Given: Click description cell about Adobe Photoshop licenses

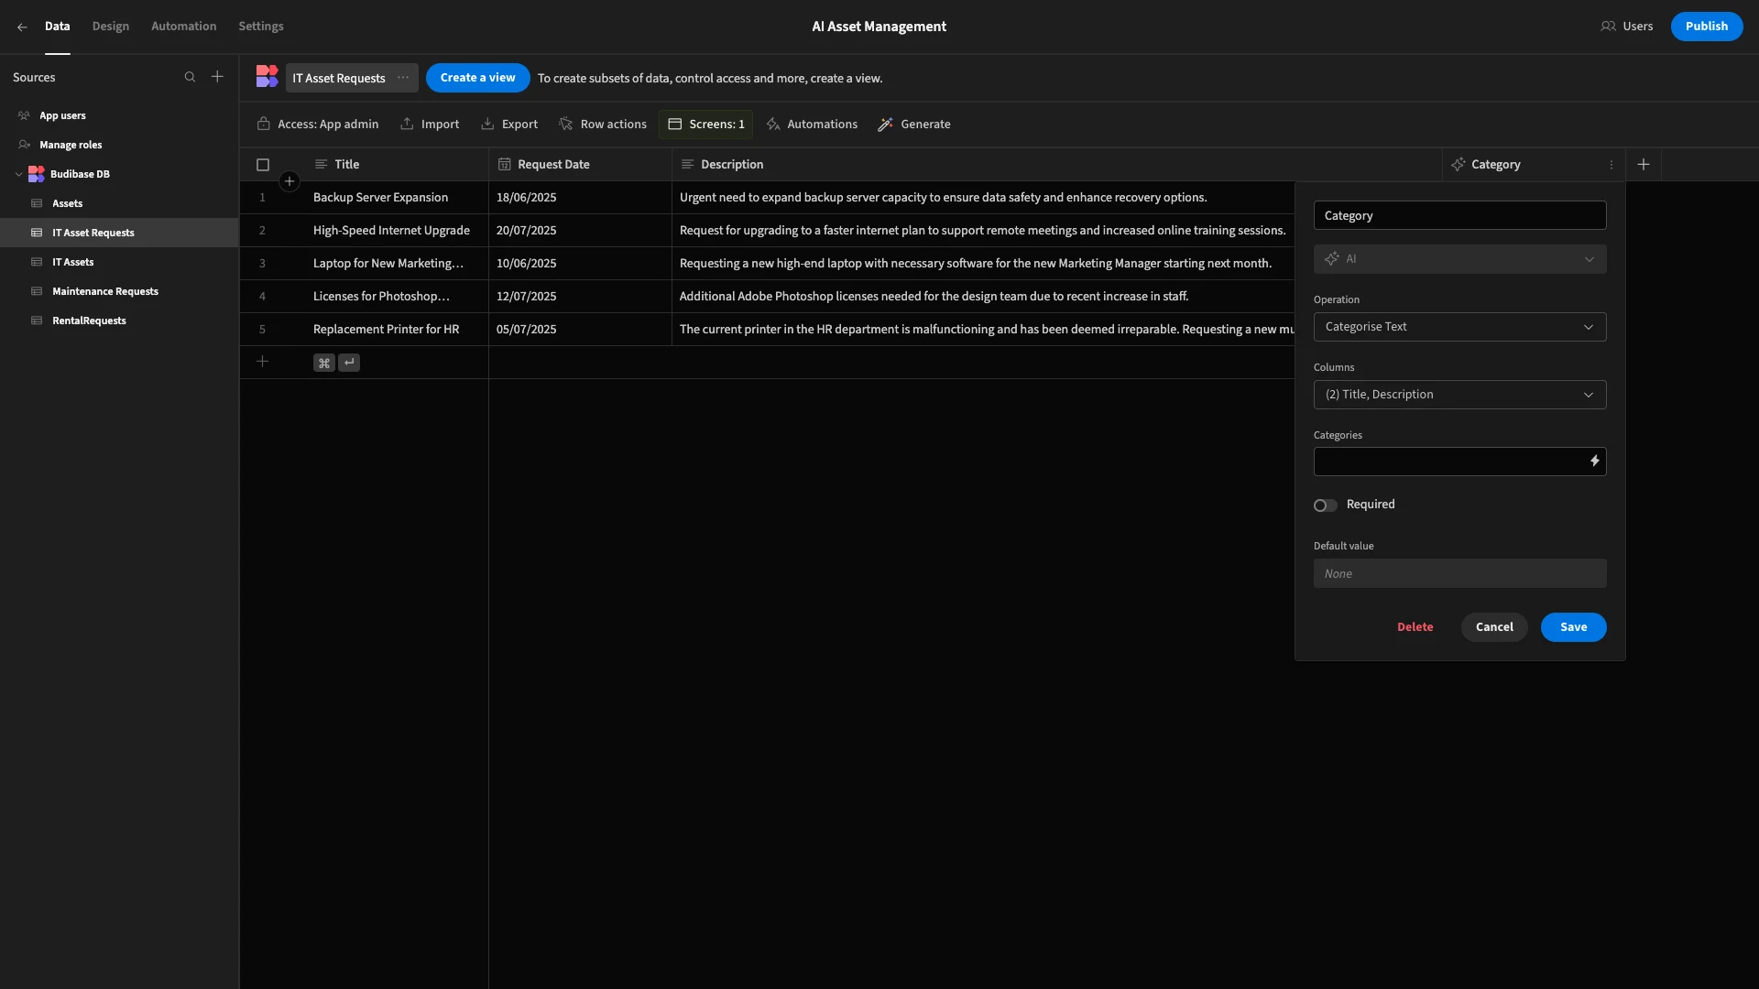Looking at the screenshot, I should 983,297.
